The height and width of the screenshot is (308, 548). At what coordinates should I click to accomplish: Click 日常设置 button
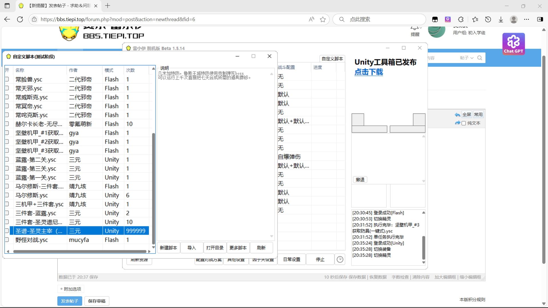click(x=292, y=260)
